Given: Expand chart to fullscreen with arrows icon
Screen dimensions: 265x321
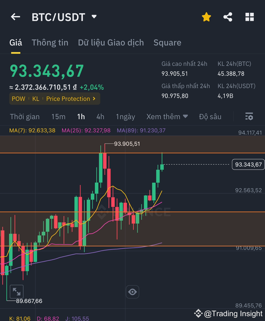Looking at the screenshot, I should click(x=17, y=292).
